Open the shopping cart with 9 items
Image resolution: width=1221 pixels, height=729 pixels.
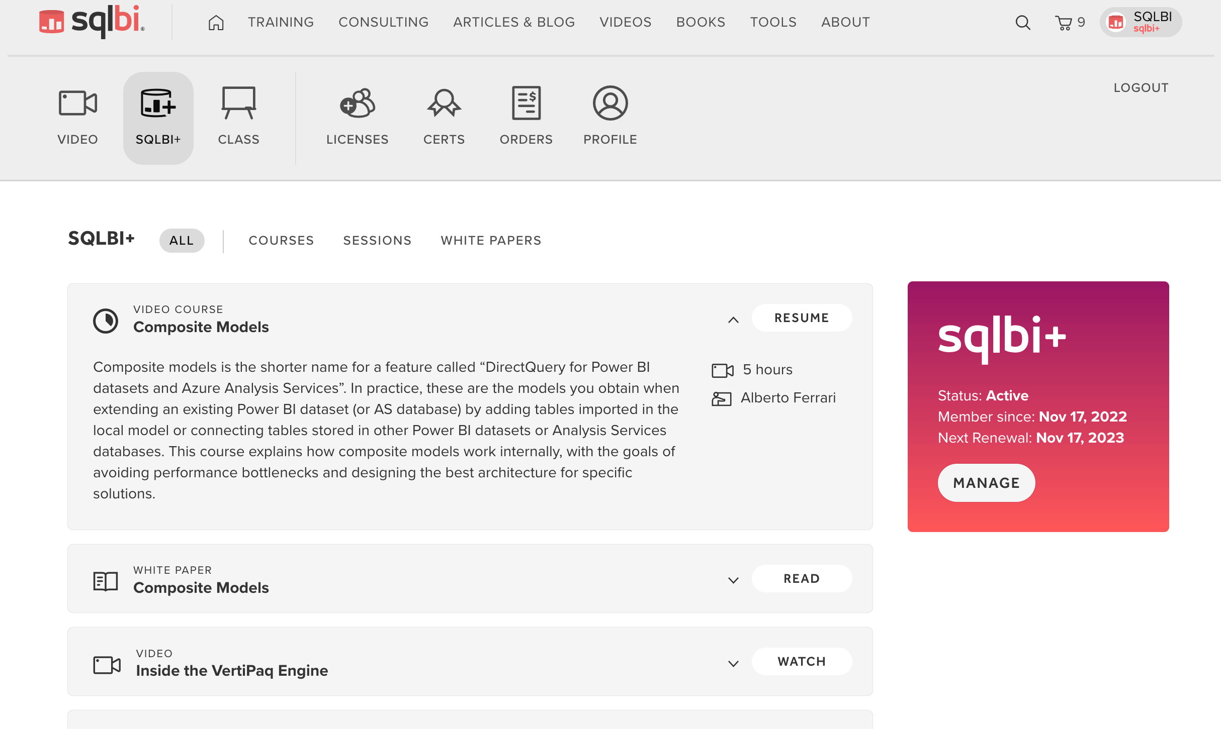(x=1070, y=23)
